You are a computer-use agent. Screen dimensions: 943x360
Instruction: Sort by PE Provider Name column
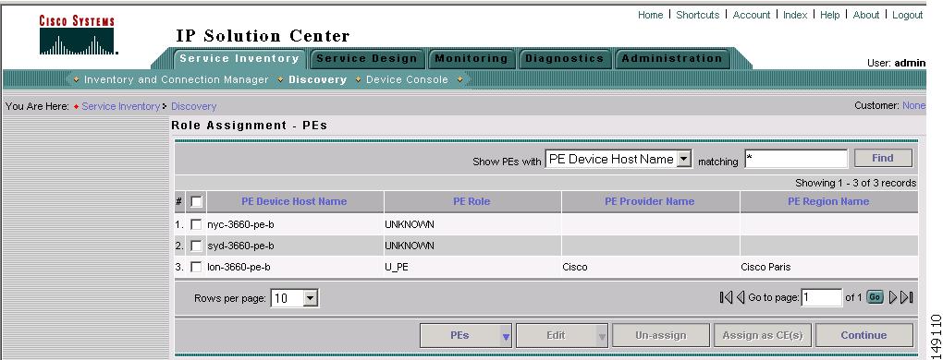tap(650, 201)
